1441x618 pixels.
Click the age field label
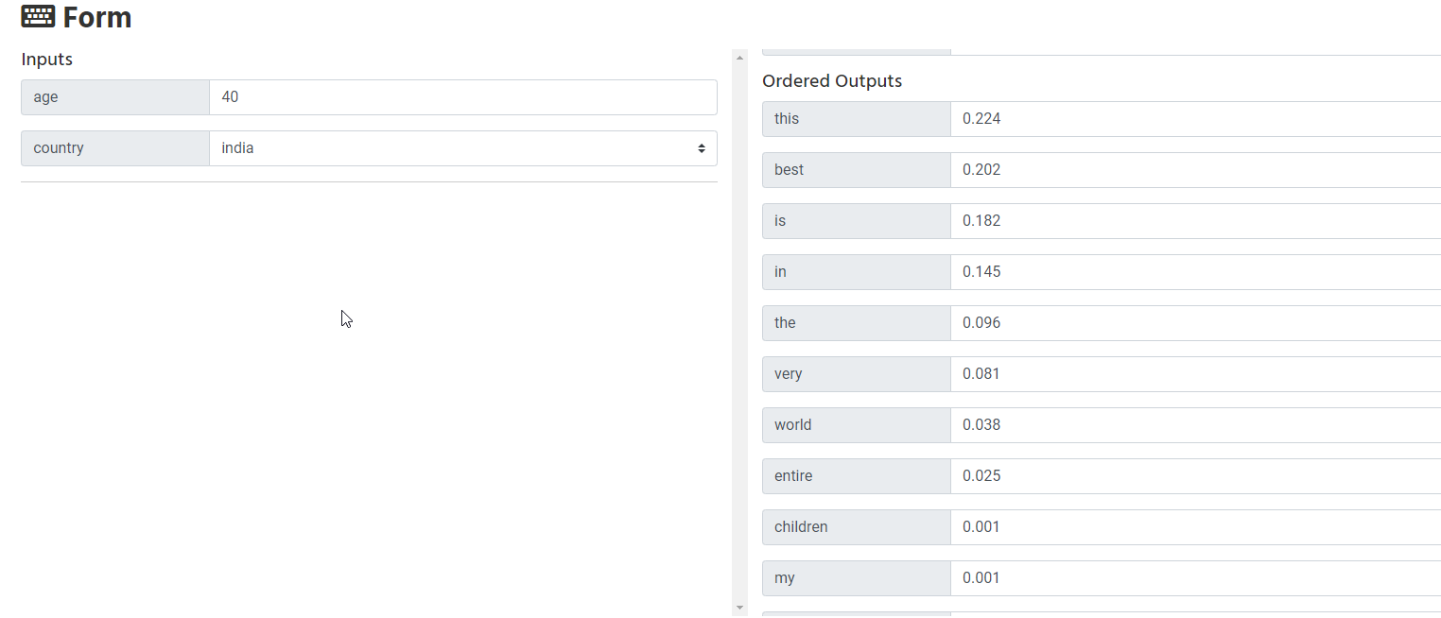(x=46, y=97)
